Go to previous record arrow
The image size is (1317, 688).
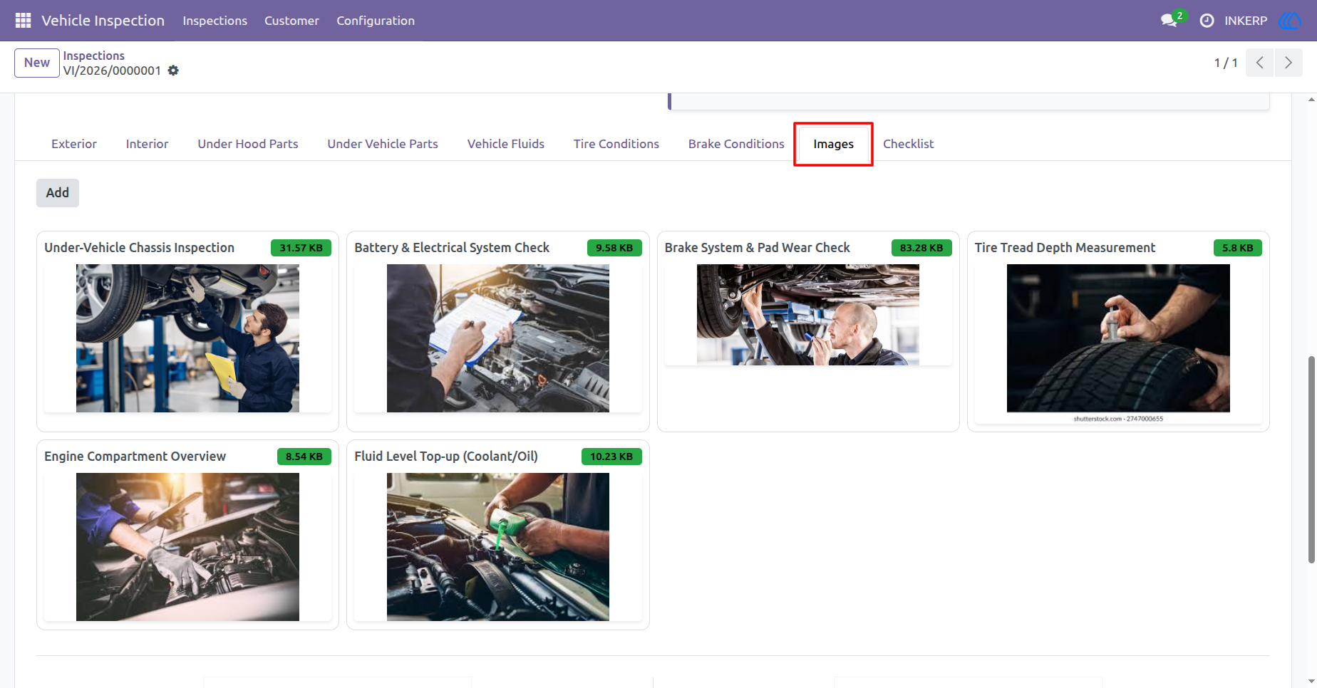point(1259,63)
